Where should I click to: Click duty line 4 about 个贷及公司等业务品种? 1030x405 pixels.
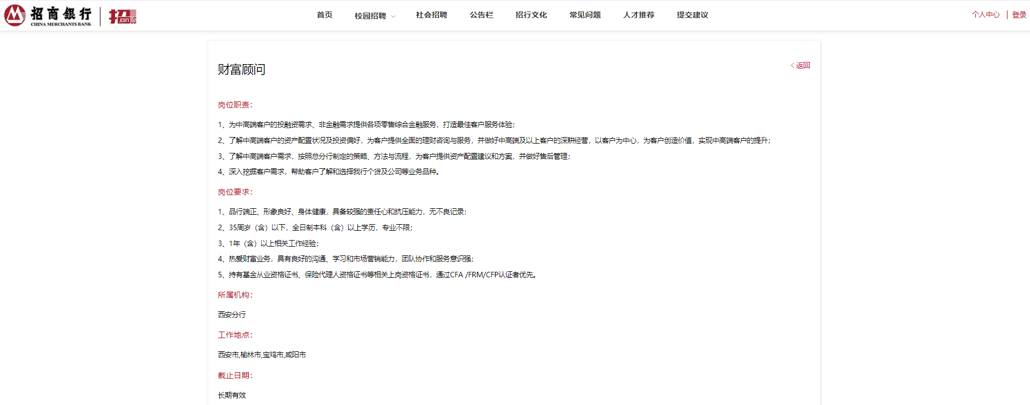pyautogui.click(x=329, y=172)
